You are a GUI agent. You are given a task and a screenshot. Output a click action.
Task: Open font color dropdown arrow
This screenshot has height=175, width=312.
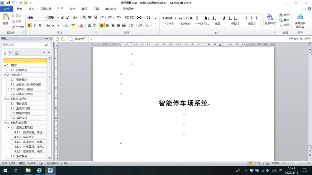85,25
